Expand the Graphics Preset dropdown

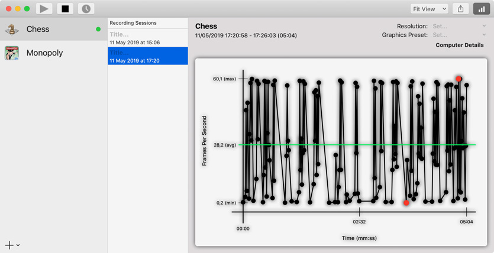click(459, 35)
